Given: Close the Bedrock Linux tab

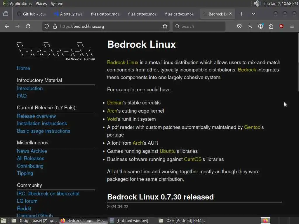Looking at the screenshot, I should pos(230,14).
